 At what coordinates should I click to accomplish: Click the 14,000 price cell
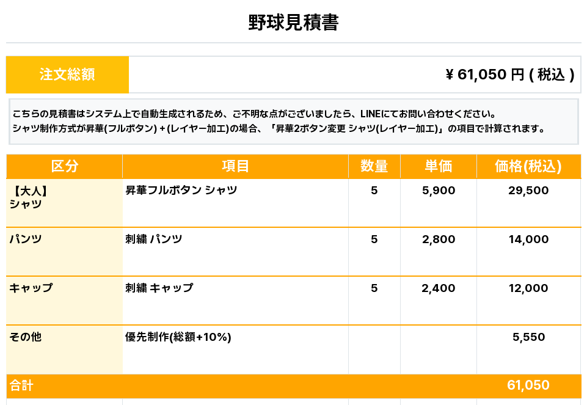click(x=528, y=239)
